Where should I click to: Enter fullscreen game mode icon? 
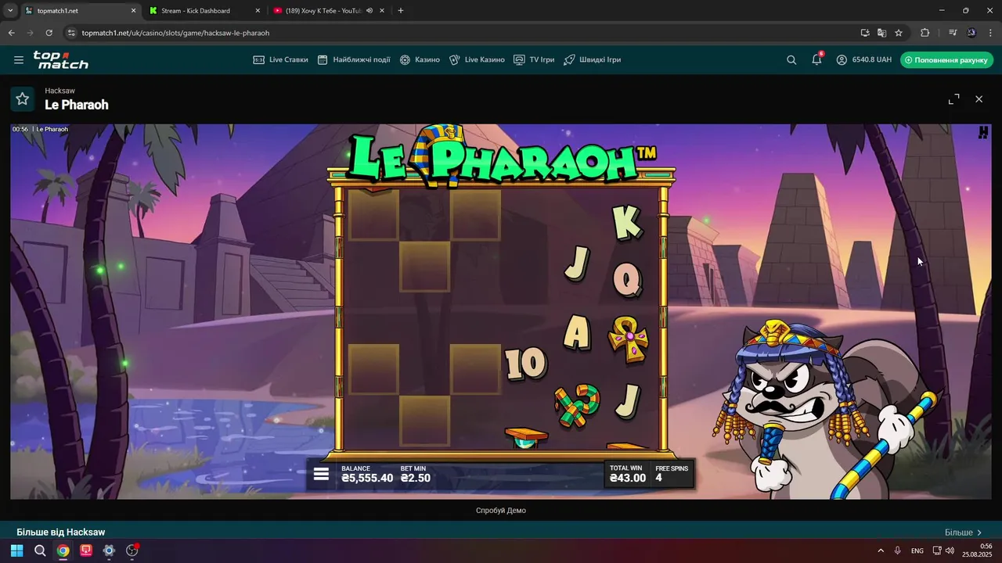pyautogui.click(x=953, y=99)
